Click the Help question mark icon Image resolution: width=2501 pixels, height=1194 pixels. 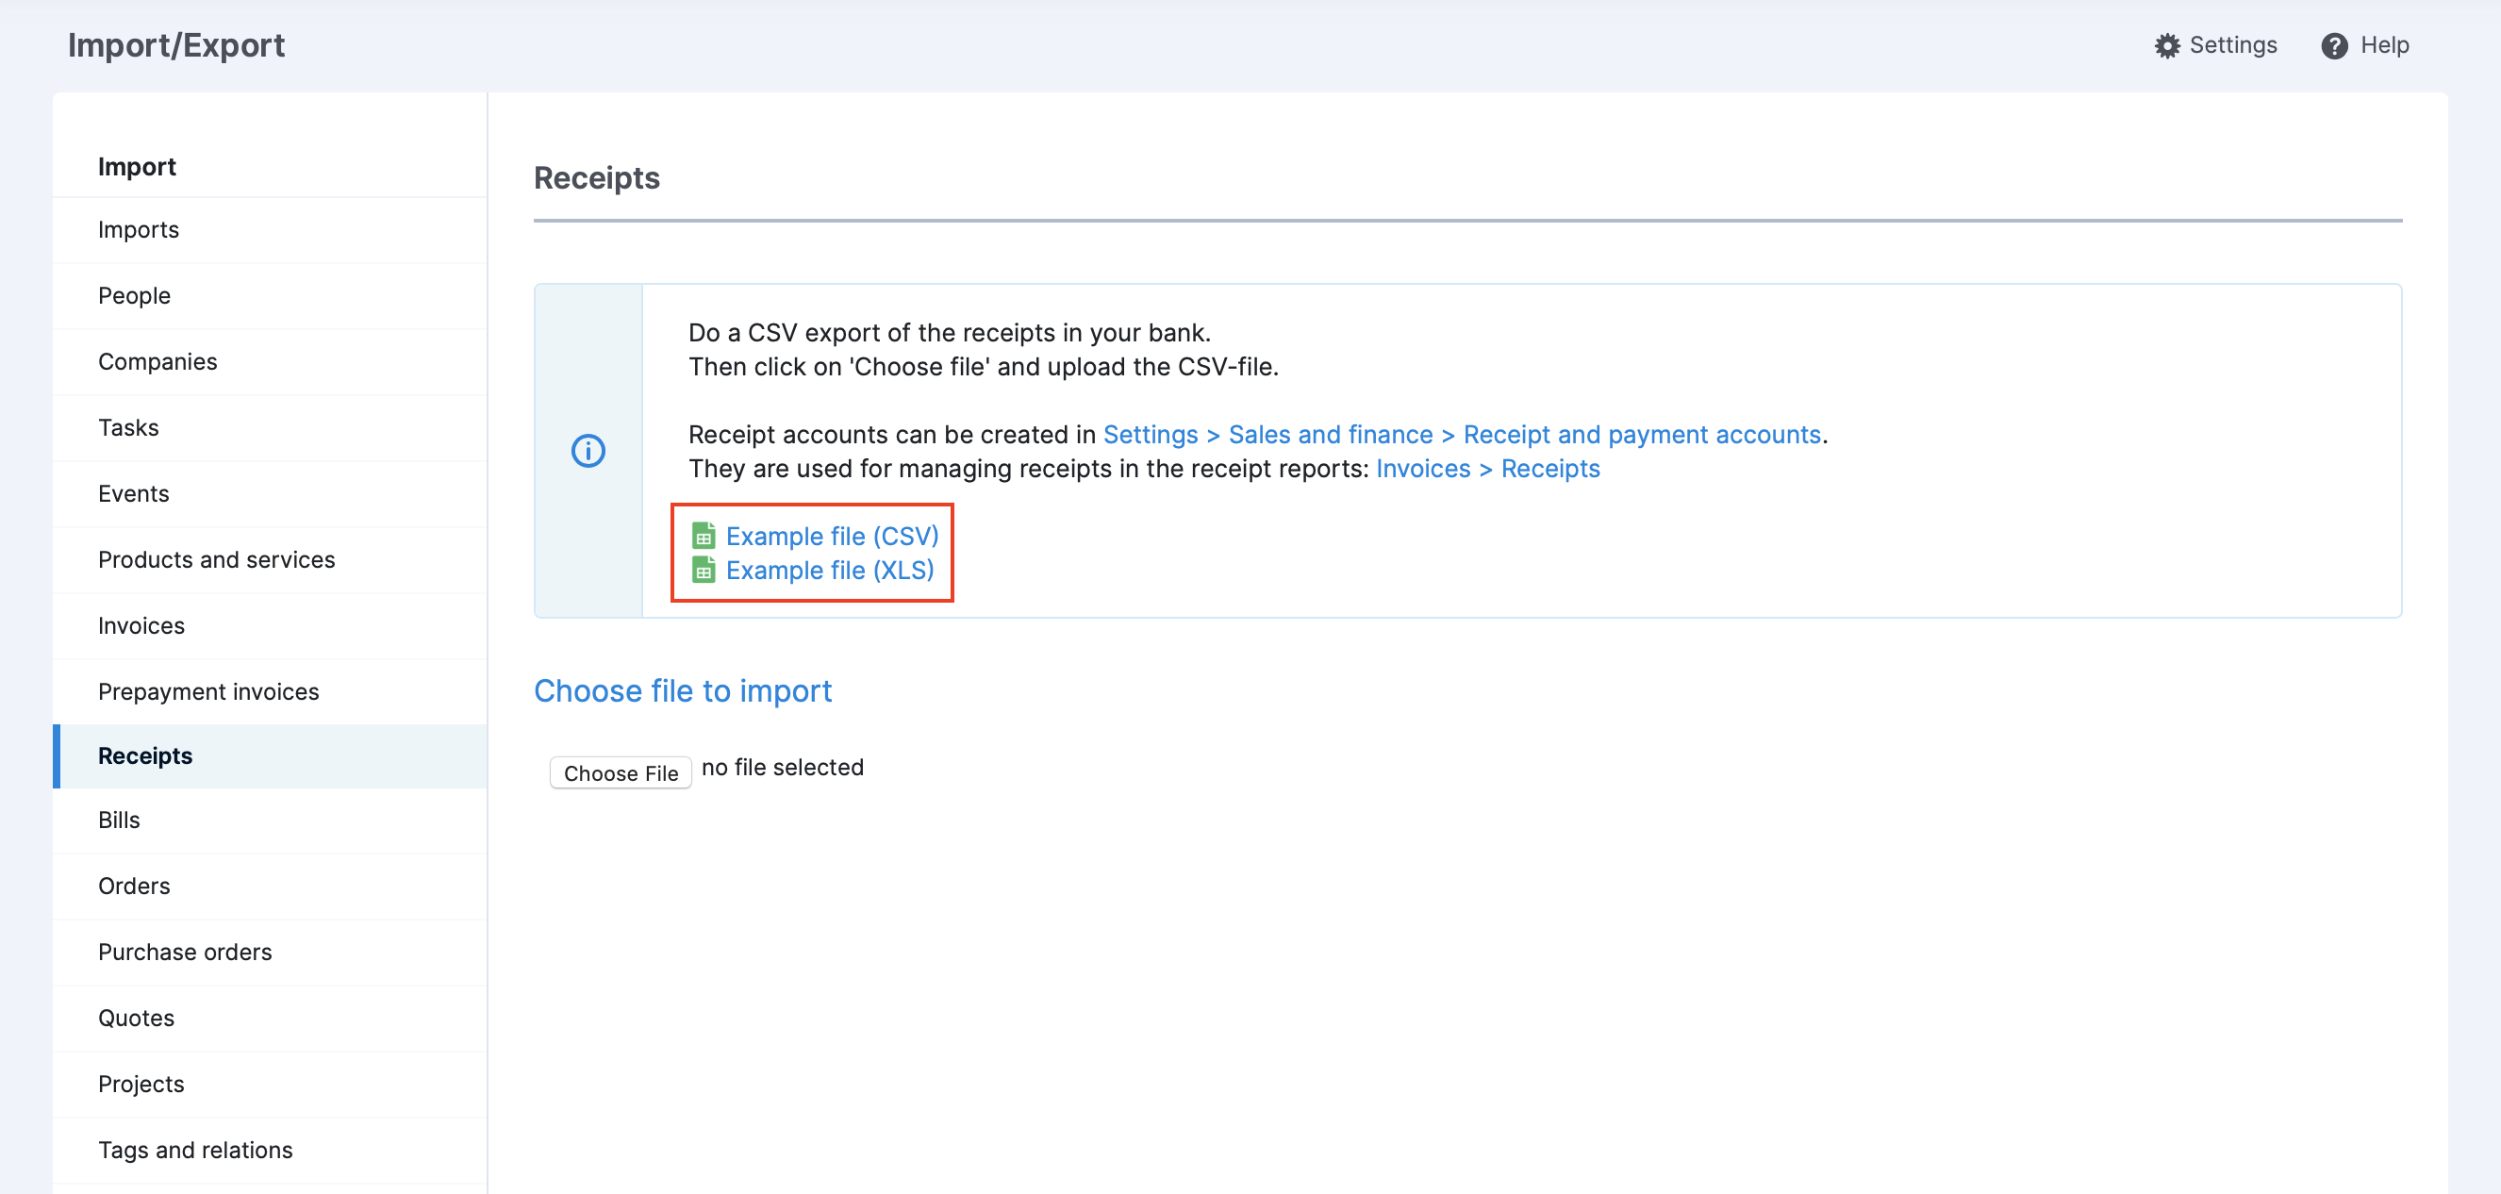click(x=2336, y=44)
